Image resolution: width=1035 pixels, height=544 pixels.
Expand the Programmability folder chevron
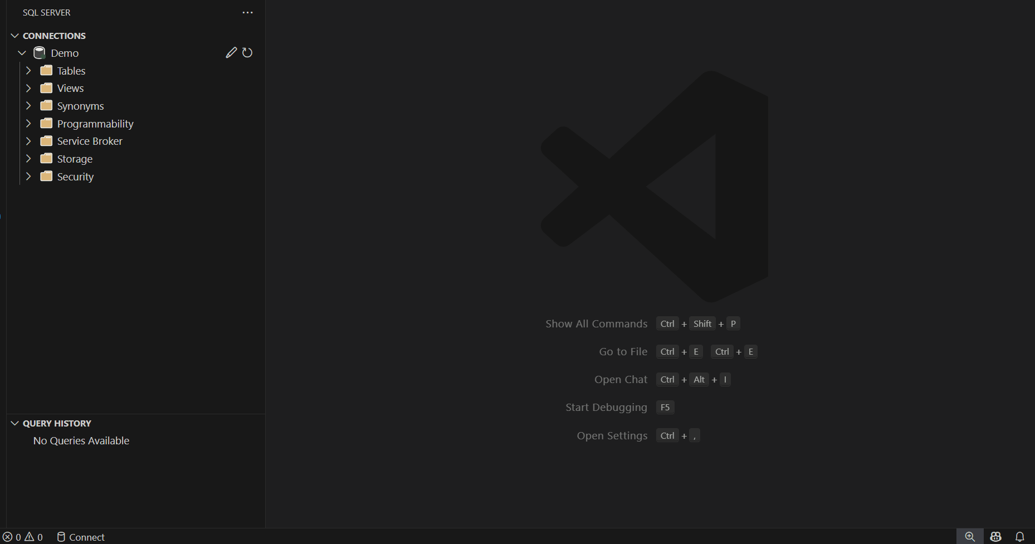(29, 123)
